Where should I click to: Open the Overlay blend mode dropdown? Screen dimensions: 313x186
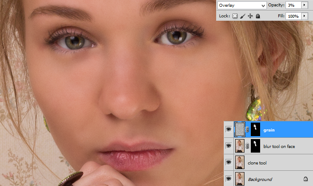click(x=242, y=5)
